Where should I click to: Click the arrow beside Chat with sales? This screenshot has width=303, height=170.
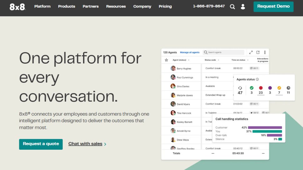pos(105,144)
